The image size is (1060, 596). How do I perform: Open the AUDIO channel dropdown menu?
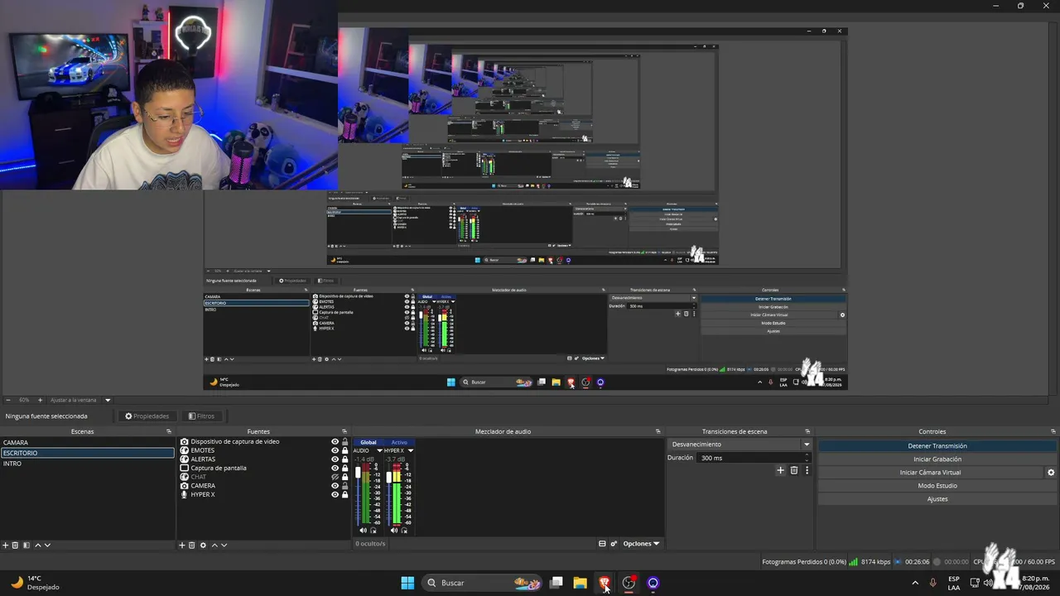pos(379,451)
